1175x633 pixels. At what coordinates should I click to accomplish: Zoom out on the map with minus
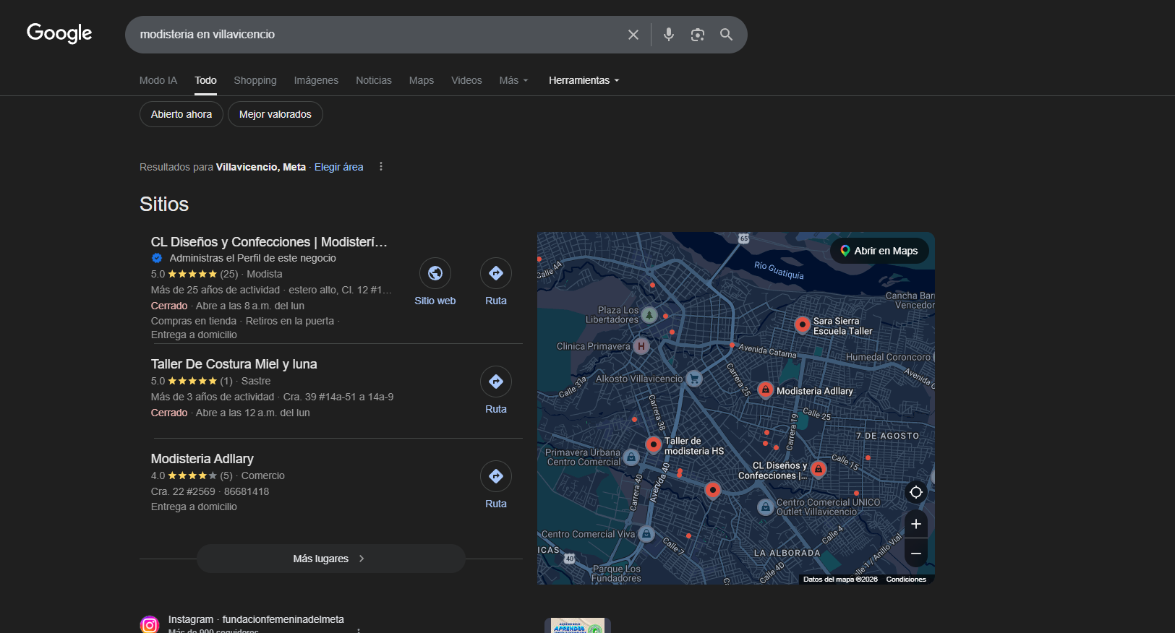click(x=916, y=553)
